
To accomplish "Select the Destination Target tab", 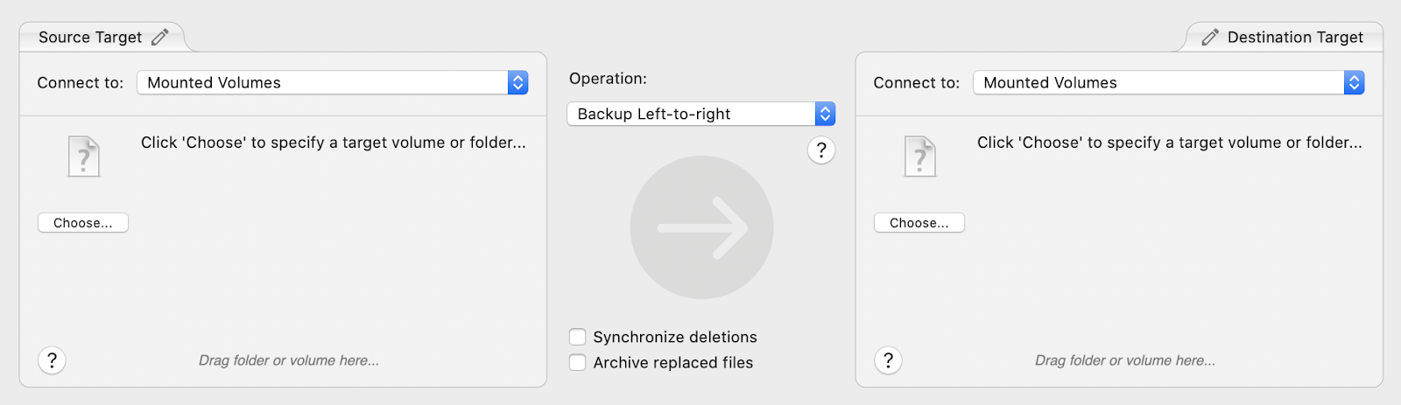I will click(1285, 37).
